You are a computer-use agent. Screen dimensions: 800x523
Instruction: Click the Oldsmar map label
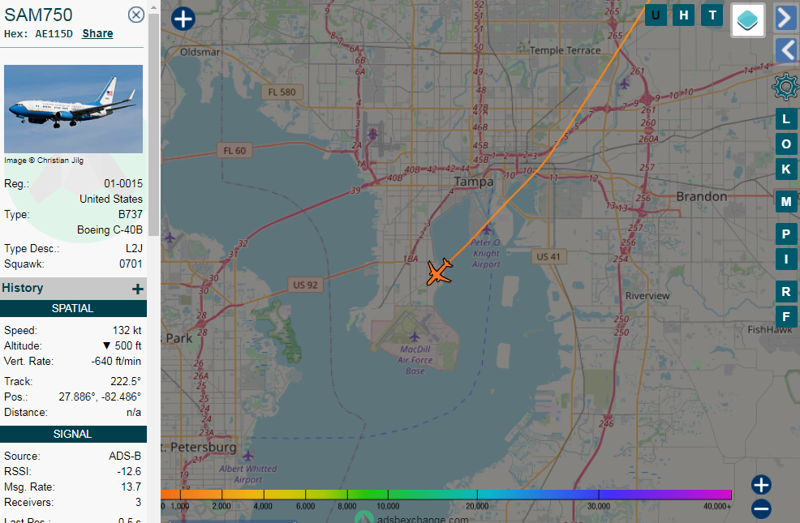(x=200, y=52)
